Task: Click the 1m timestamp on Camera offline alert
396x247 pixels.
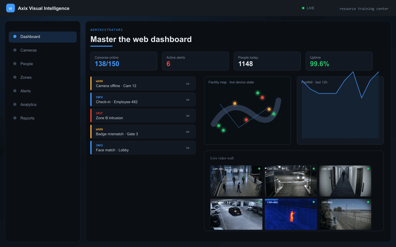Action: (x=187, y=84)
